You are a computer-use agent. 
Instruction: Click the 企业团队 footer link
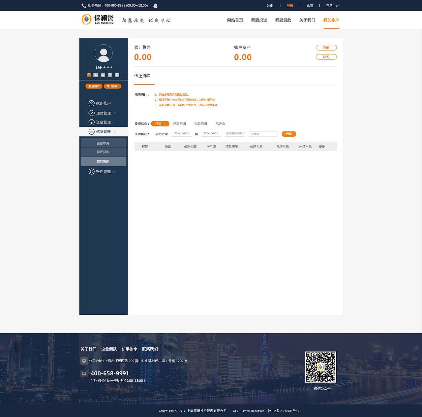pos(109,349)
